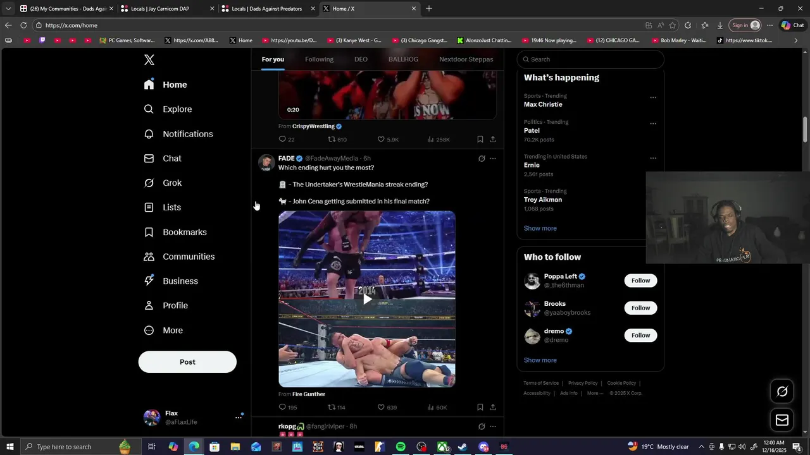
Task: Open Notifications in the sidebar
Action: click(178, 134)
